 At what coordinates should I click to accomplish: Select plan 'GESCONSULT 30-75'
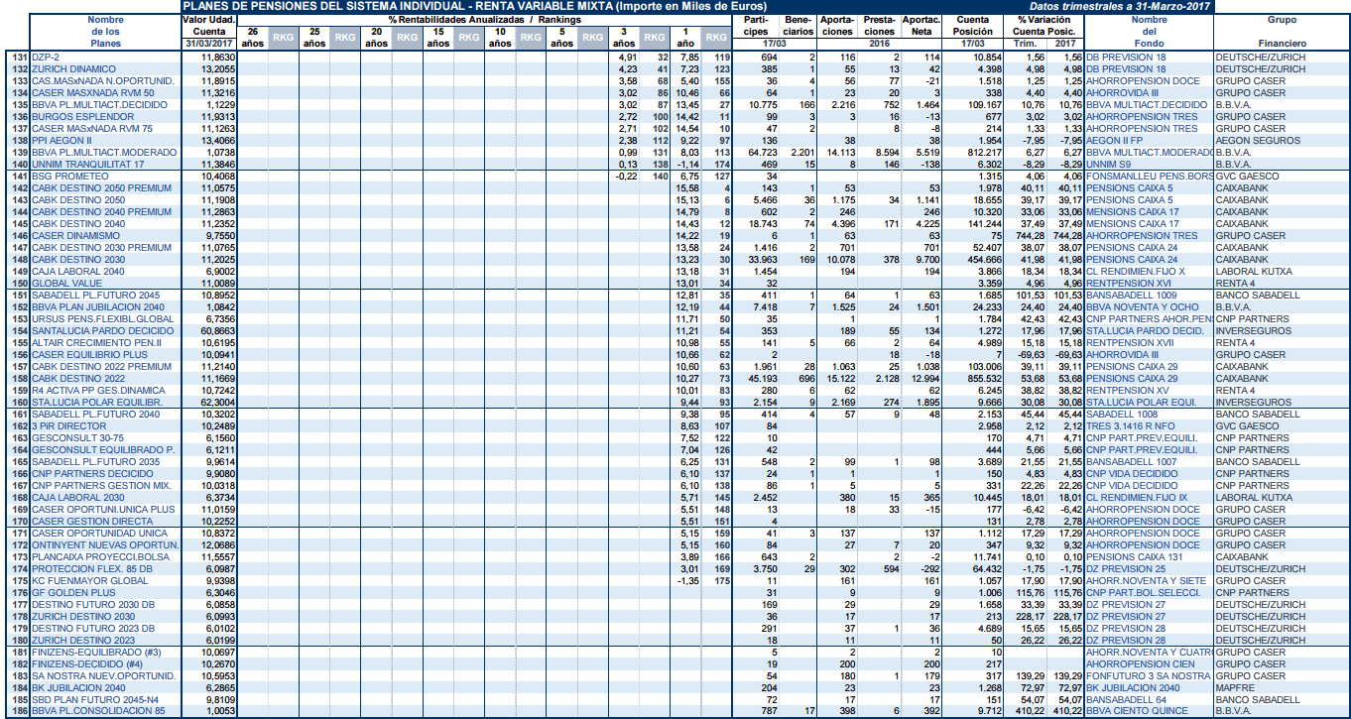pyautogui.click(x=77, y=438)
